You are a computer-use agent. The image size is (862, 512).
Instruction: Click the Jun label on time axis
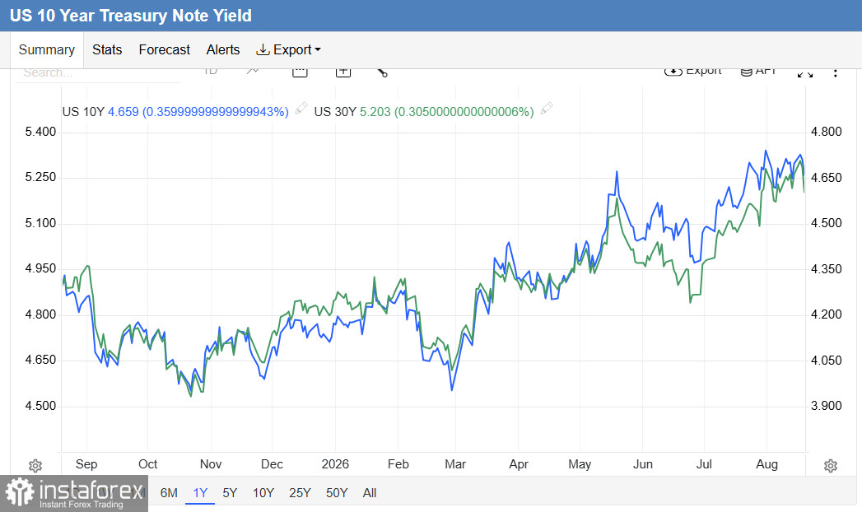click(643, 464)
